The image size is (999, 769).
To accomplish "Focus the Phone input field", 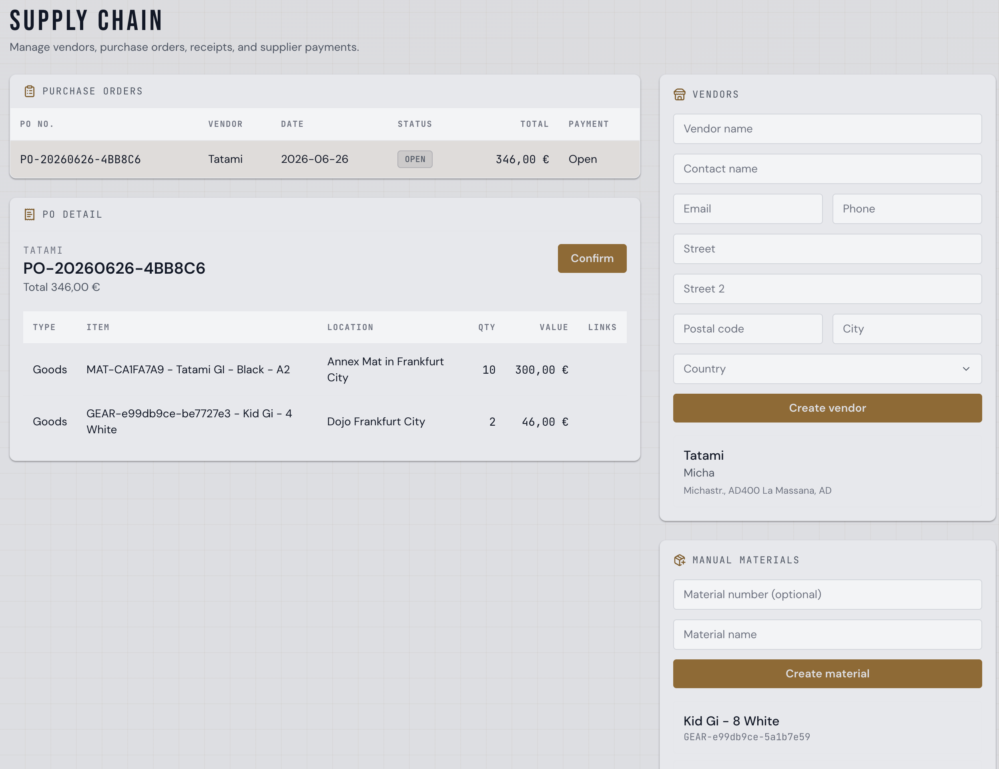I will click(907, 209).
